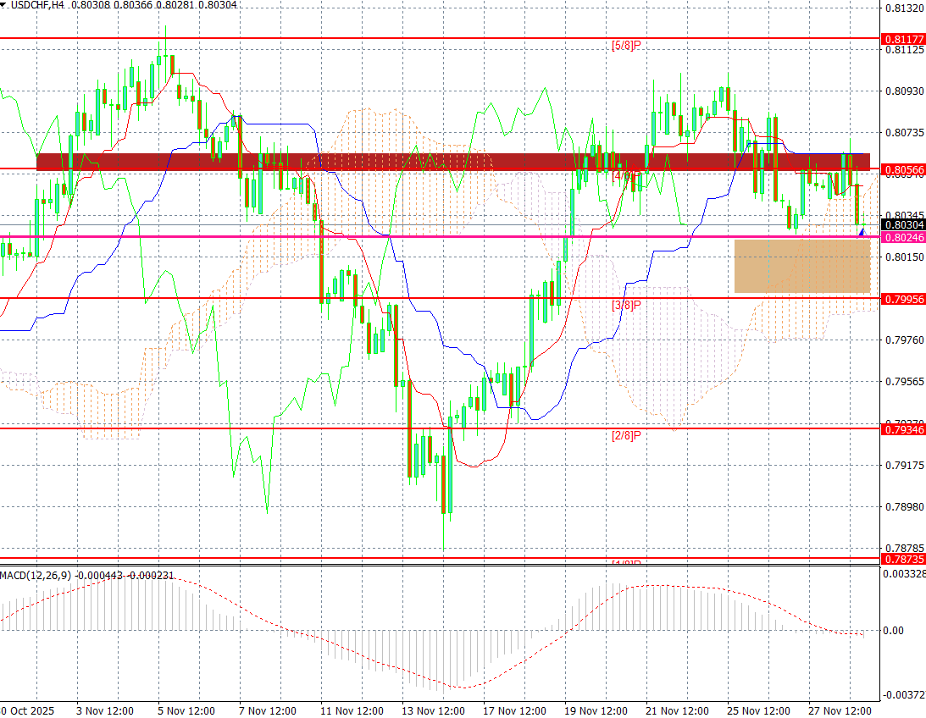
Task: Click the 0.80930 price scale value
Action: click(x=905, y=91)
